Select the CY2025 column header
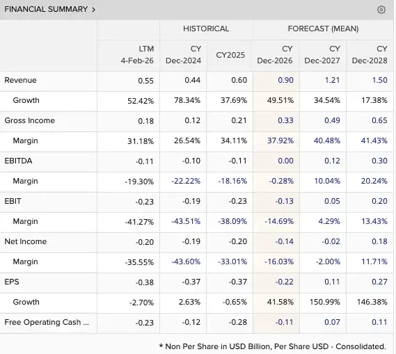The height and width of the screenshot is (354, 396). click(230, 55)
